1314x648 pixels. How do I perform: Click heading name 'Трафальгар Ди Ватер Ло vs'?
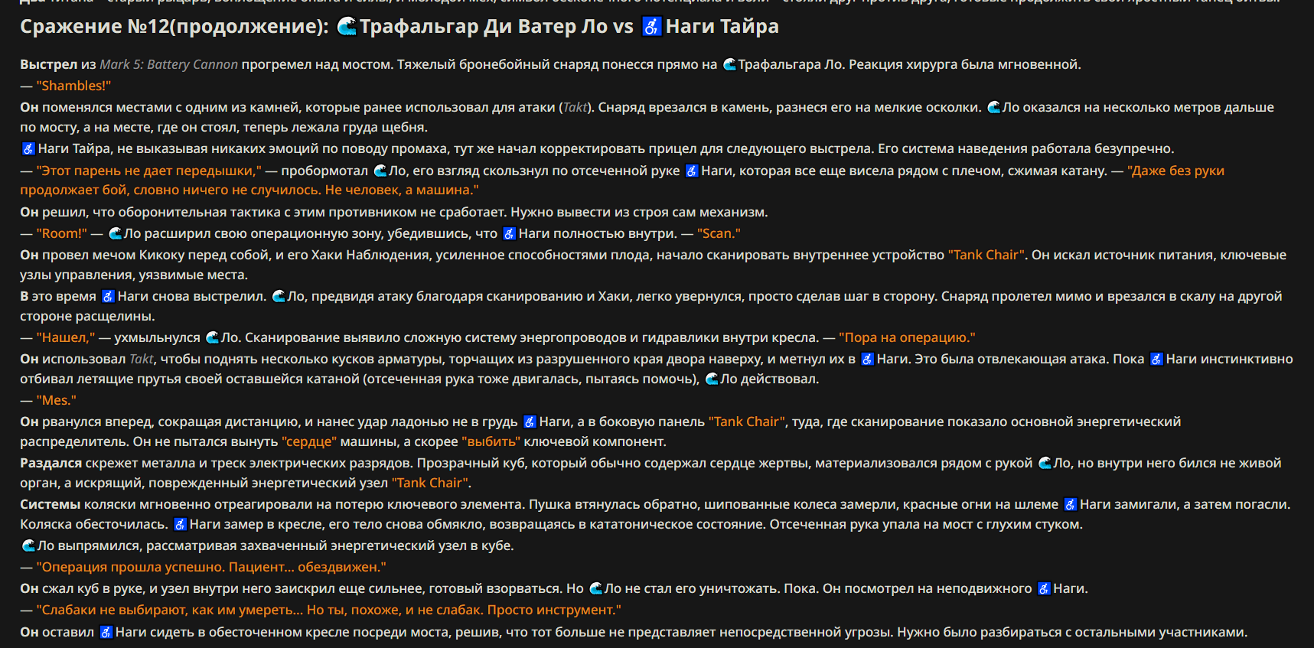pyautogui.click(x=497, y=27)
